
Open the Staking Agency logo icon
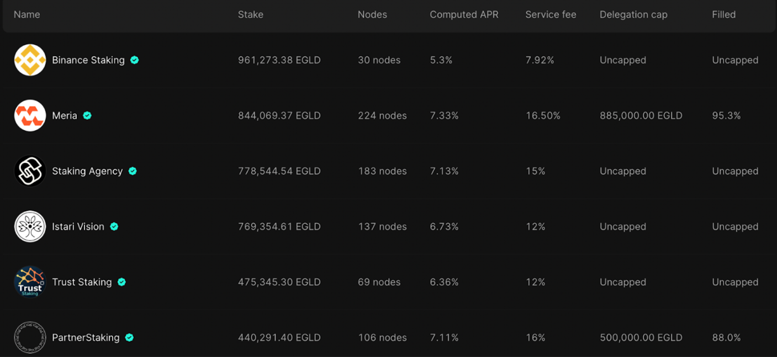click(30, 171)
